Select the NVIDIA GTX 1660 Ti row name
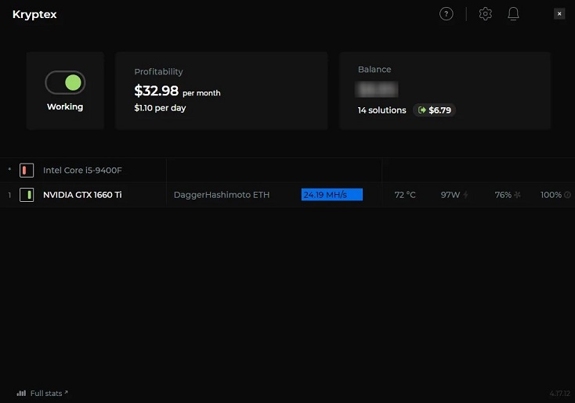The image size is (575, 403). (82, 195)
